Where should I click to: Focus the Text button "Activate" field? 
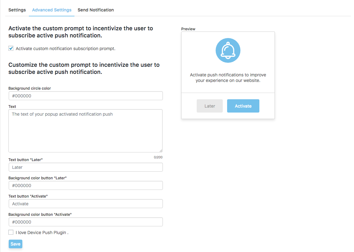pyautogui.click(x=86, y=204)
